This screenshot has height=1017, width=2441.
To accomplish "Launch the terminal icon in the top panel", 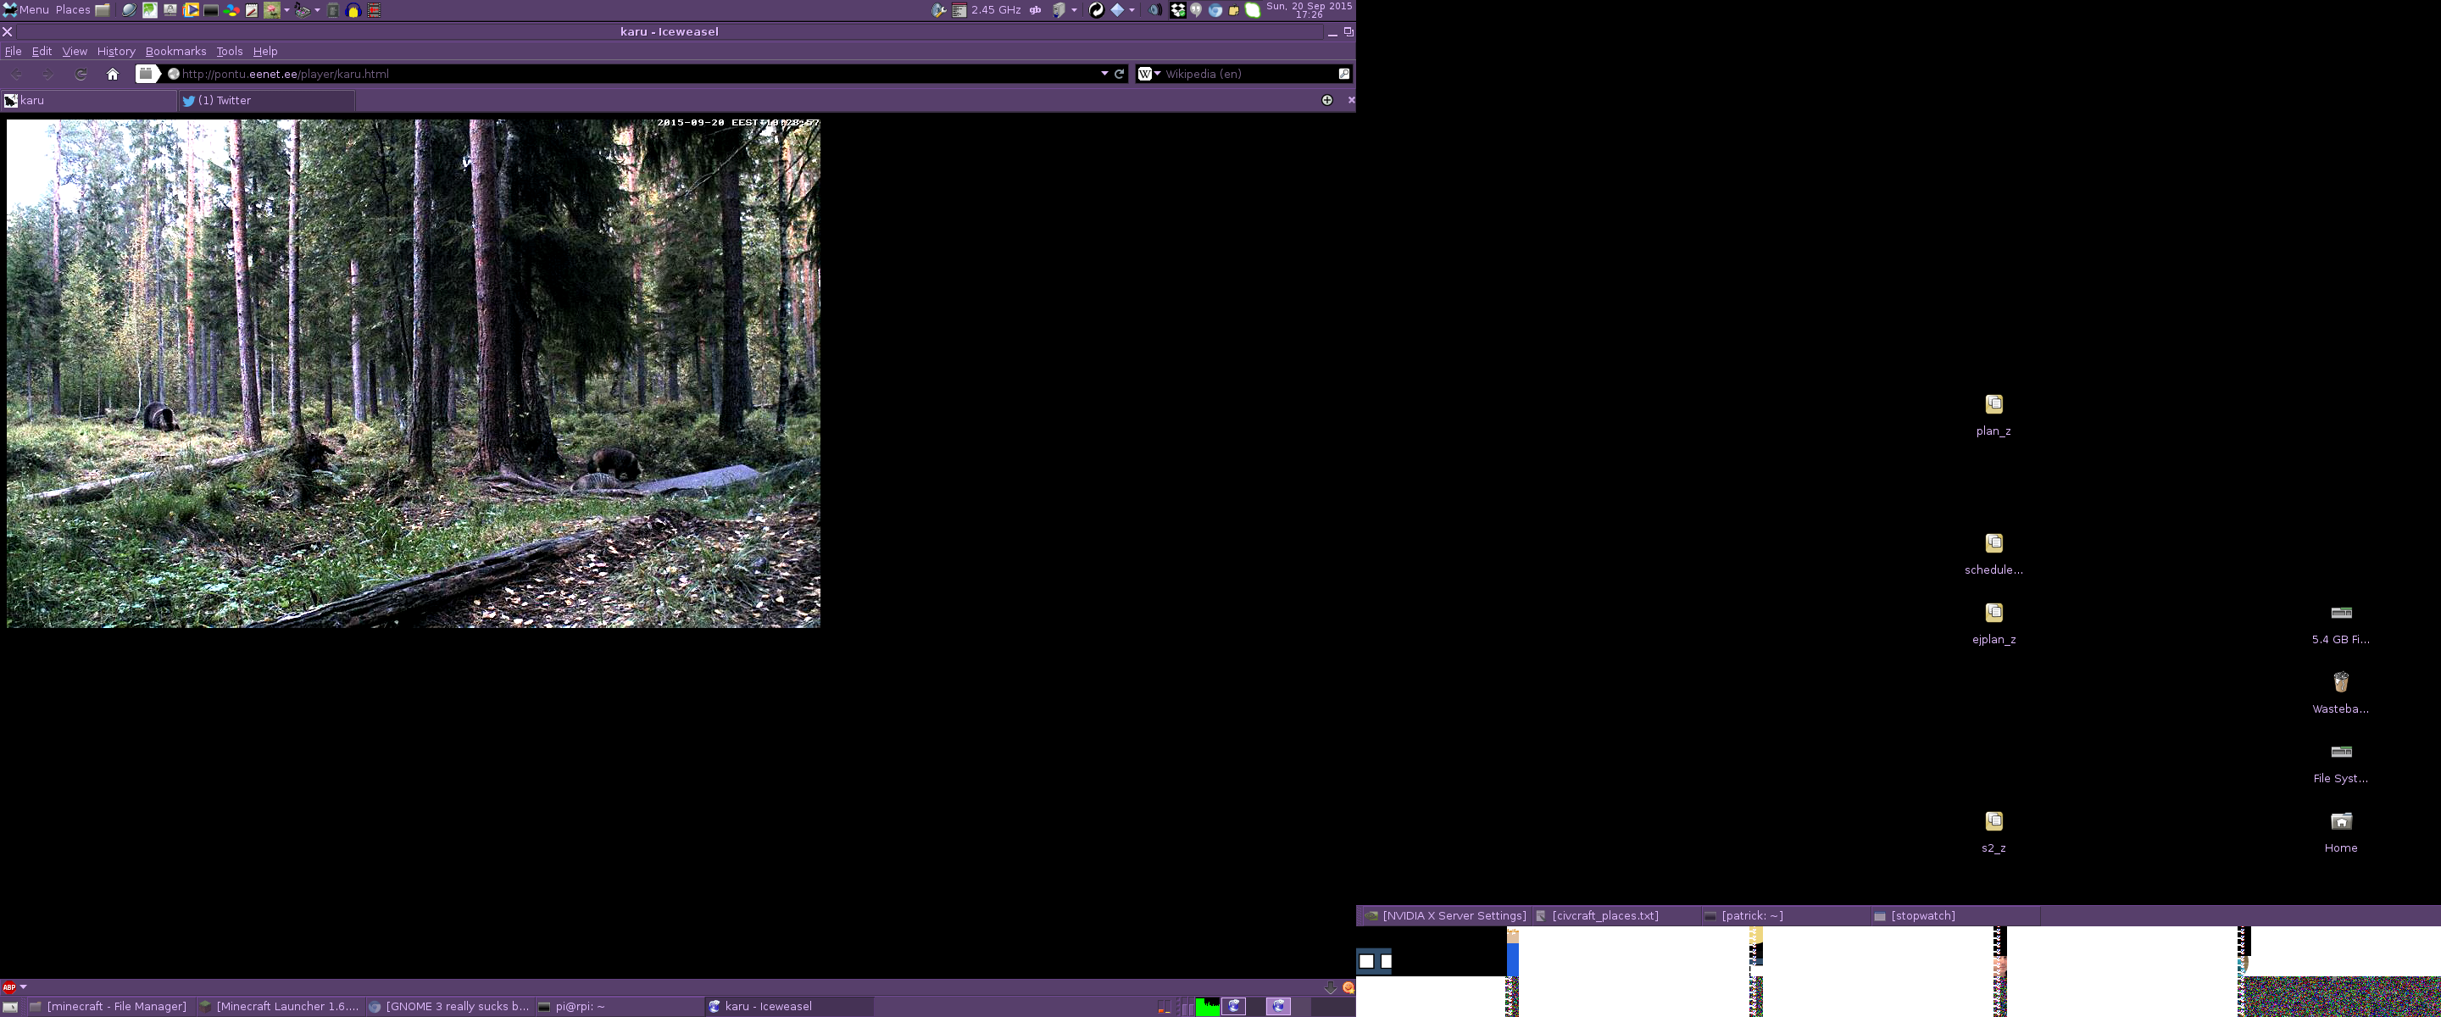I will click(210, 10).
